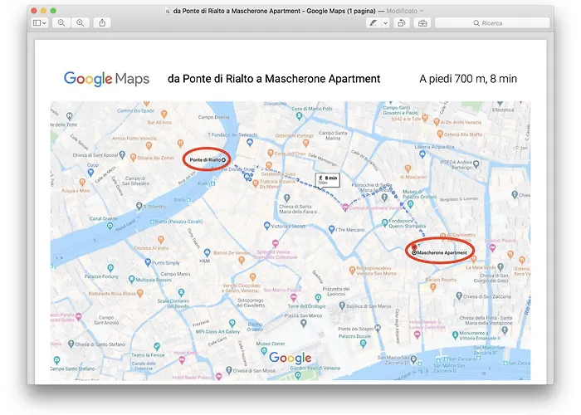Click the zoom out magnifier

point(61,23)
